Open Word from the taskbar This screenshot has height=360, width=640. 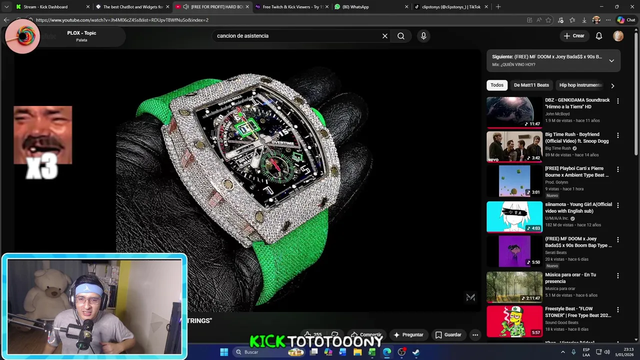(x=342, y=352)
